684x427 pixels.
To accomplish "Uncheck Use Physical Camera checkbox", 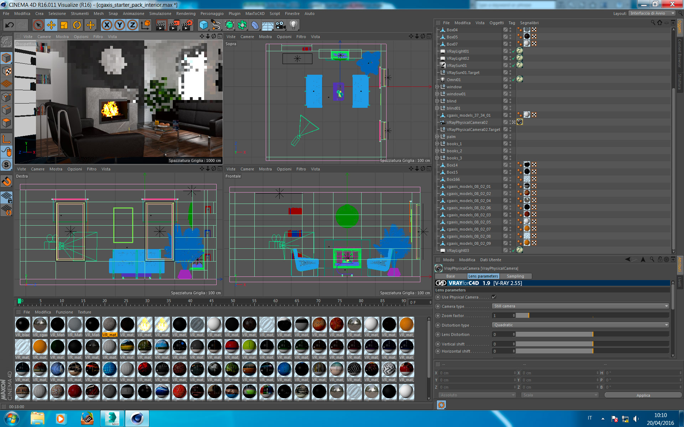I will [494, 297].
